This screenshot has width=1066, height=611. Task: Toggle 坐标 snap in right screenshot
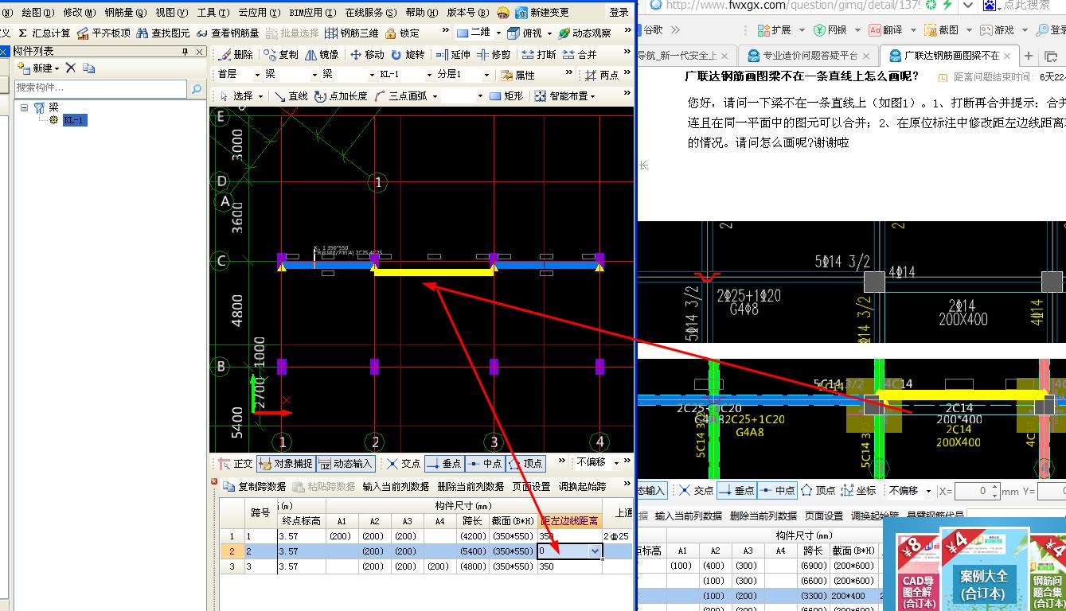[x=859, y=491]
